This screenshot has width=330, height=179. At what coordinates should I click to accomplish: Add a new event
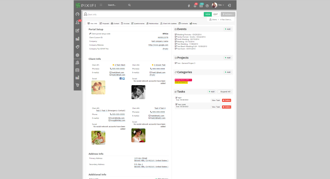[228, 29]
